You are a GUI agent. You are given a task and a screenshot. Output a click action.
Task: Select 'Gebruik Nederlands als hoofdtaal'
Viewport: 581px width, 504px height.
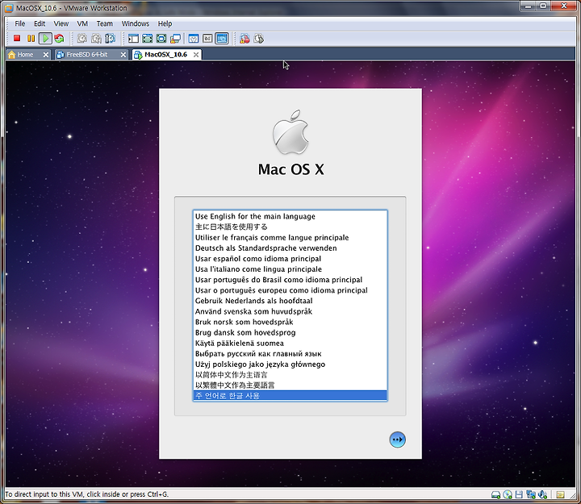(x=290, y=301)
